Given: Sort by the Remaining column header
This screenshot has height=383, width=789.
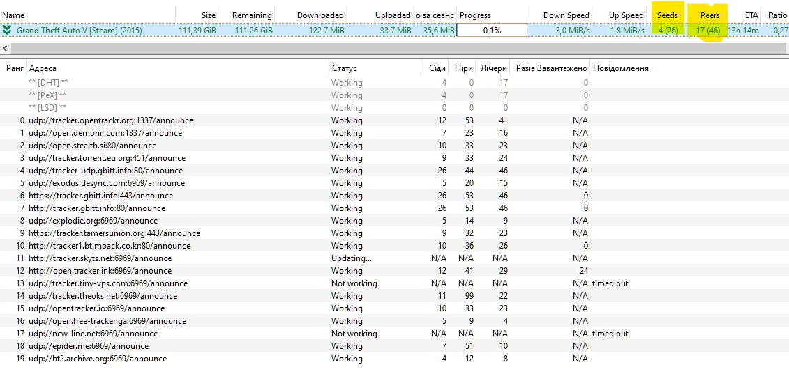Looking at the screenshot, I should pyautogui.click(x=251, y=15).
